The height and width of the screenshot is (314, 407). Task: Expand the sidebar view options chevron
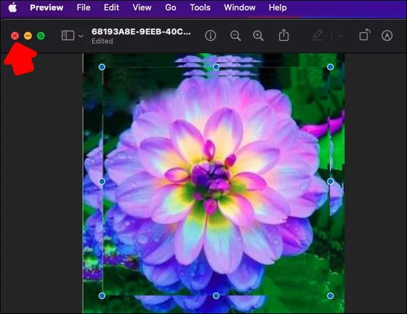[x=81, y=36]
